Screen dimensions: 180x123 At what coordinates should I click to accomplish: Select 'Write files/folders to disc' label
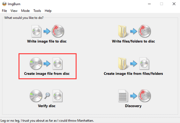133,41
